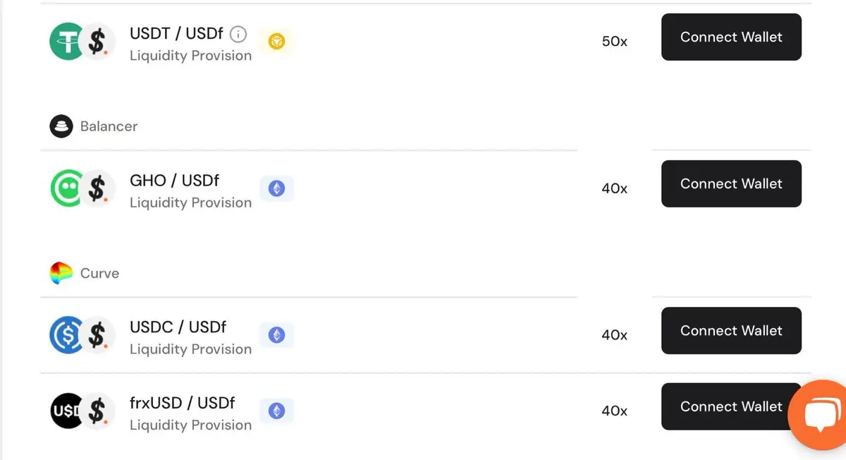The image size is (846, 460).
Task: Click the black frxUSD token icon
Action: coord(67,411)
